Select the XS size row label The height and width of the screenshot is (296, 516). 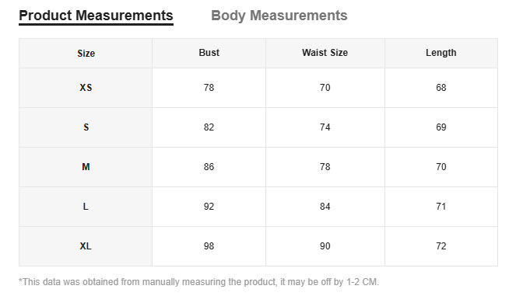(x=86, y=87)
